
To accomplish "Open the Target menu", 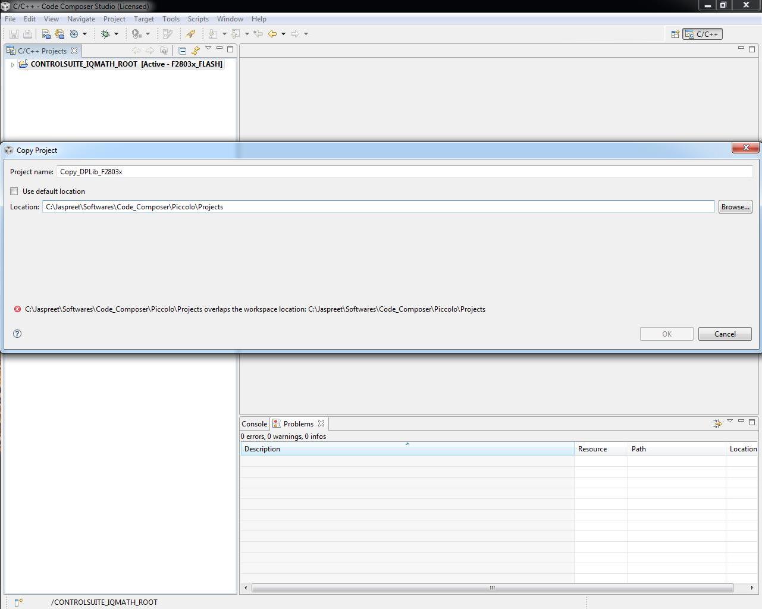I will pyautogui.click(x=144, y=19).
